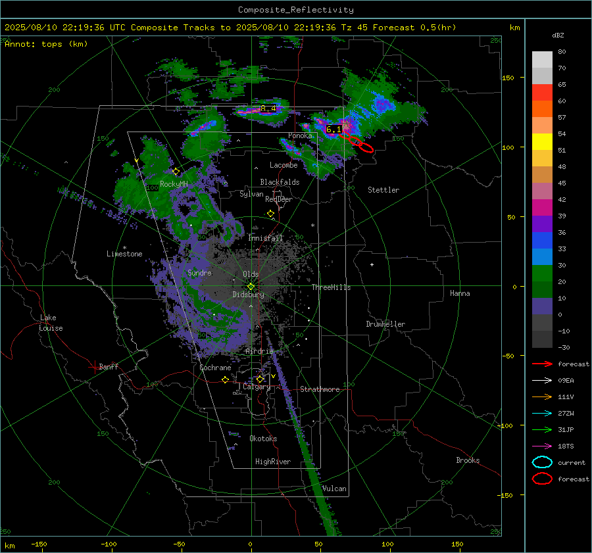Click the 'Annot: tops (km)' annotation label

[46, 44]
